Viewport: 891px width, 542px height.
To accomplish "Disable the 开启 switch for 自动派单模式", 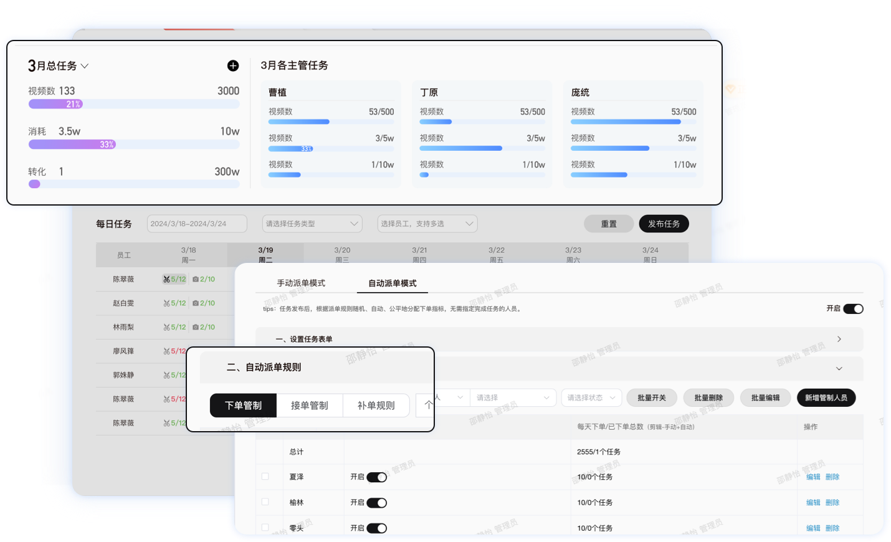I will pyautogui.click(x=854, y=308).
